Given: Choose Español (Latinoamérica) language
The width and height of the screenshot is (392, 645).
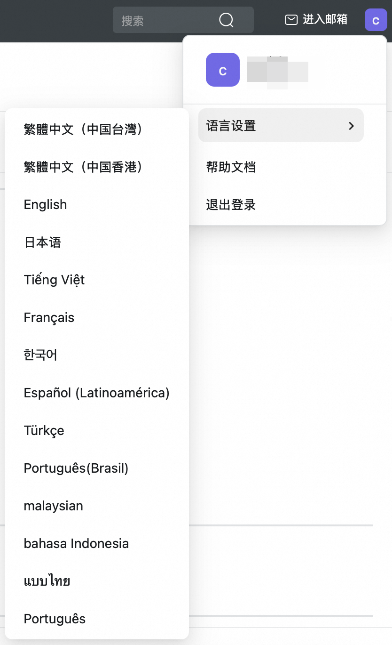Looking at the screenshot, I should 96,393.
